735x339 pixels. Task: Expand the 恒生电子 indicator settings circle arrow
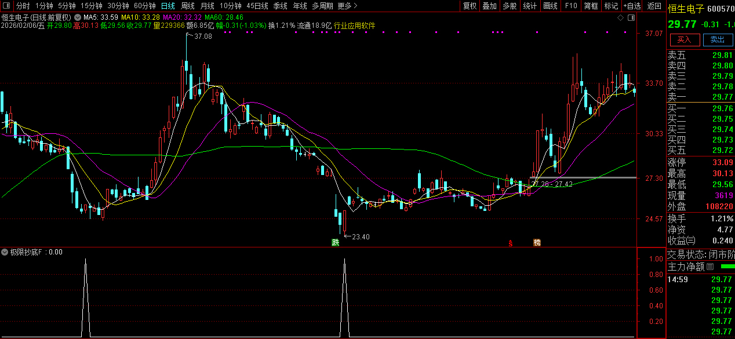(x=77, y=17)
